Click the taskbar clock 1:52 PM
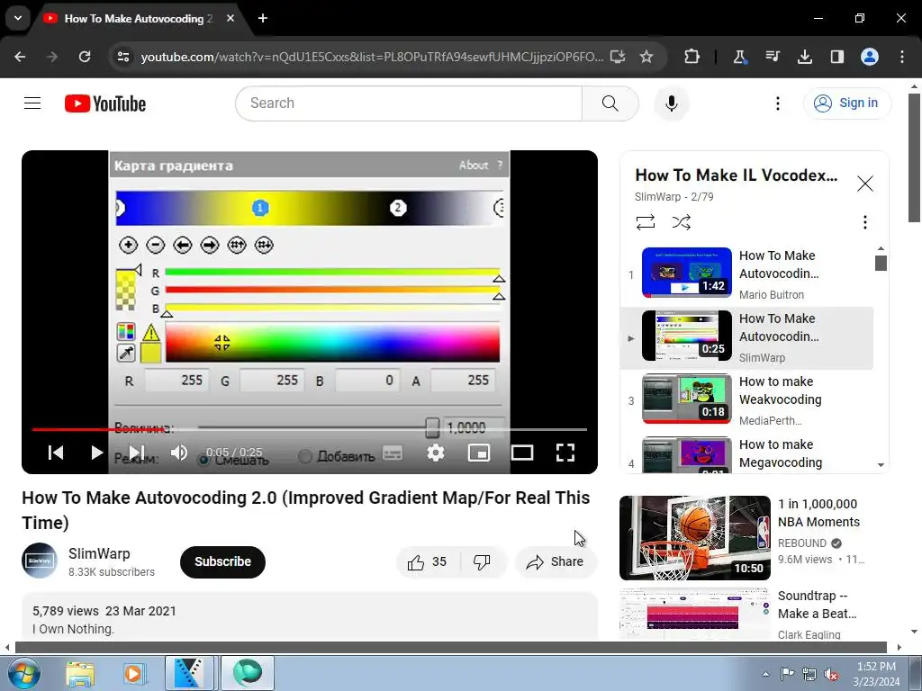Viewport: 922px width, 691px height. (876, 674)
